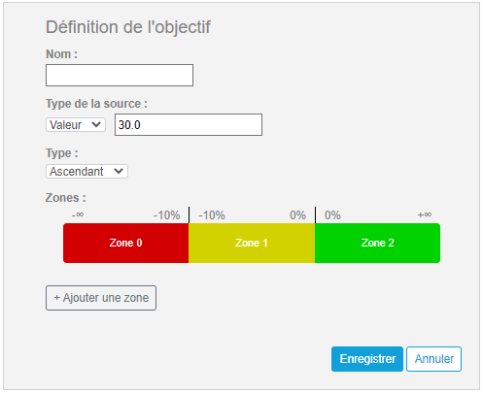Click Zone 2's 0% lower bound label
Viewport: 483px width, 394px height.
pyautogui.click(x=332, y=215)
